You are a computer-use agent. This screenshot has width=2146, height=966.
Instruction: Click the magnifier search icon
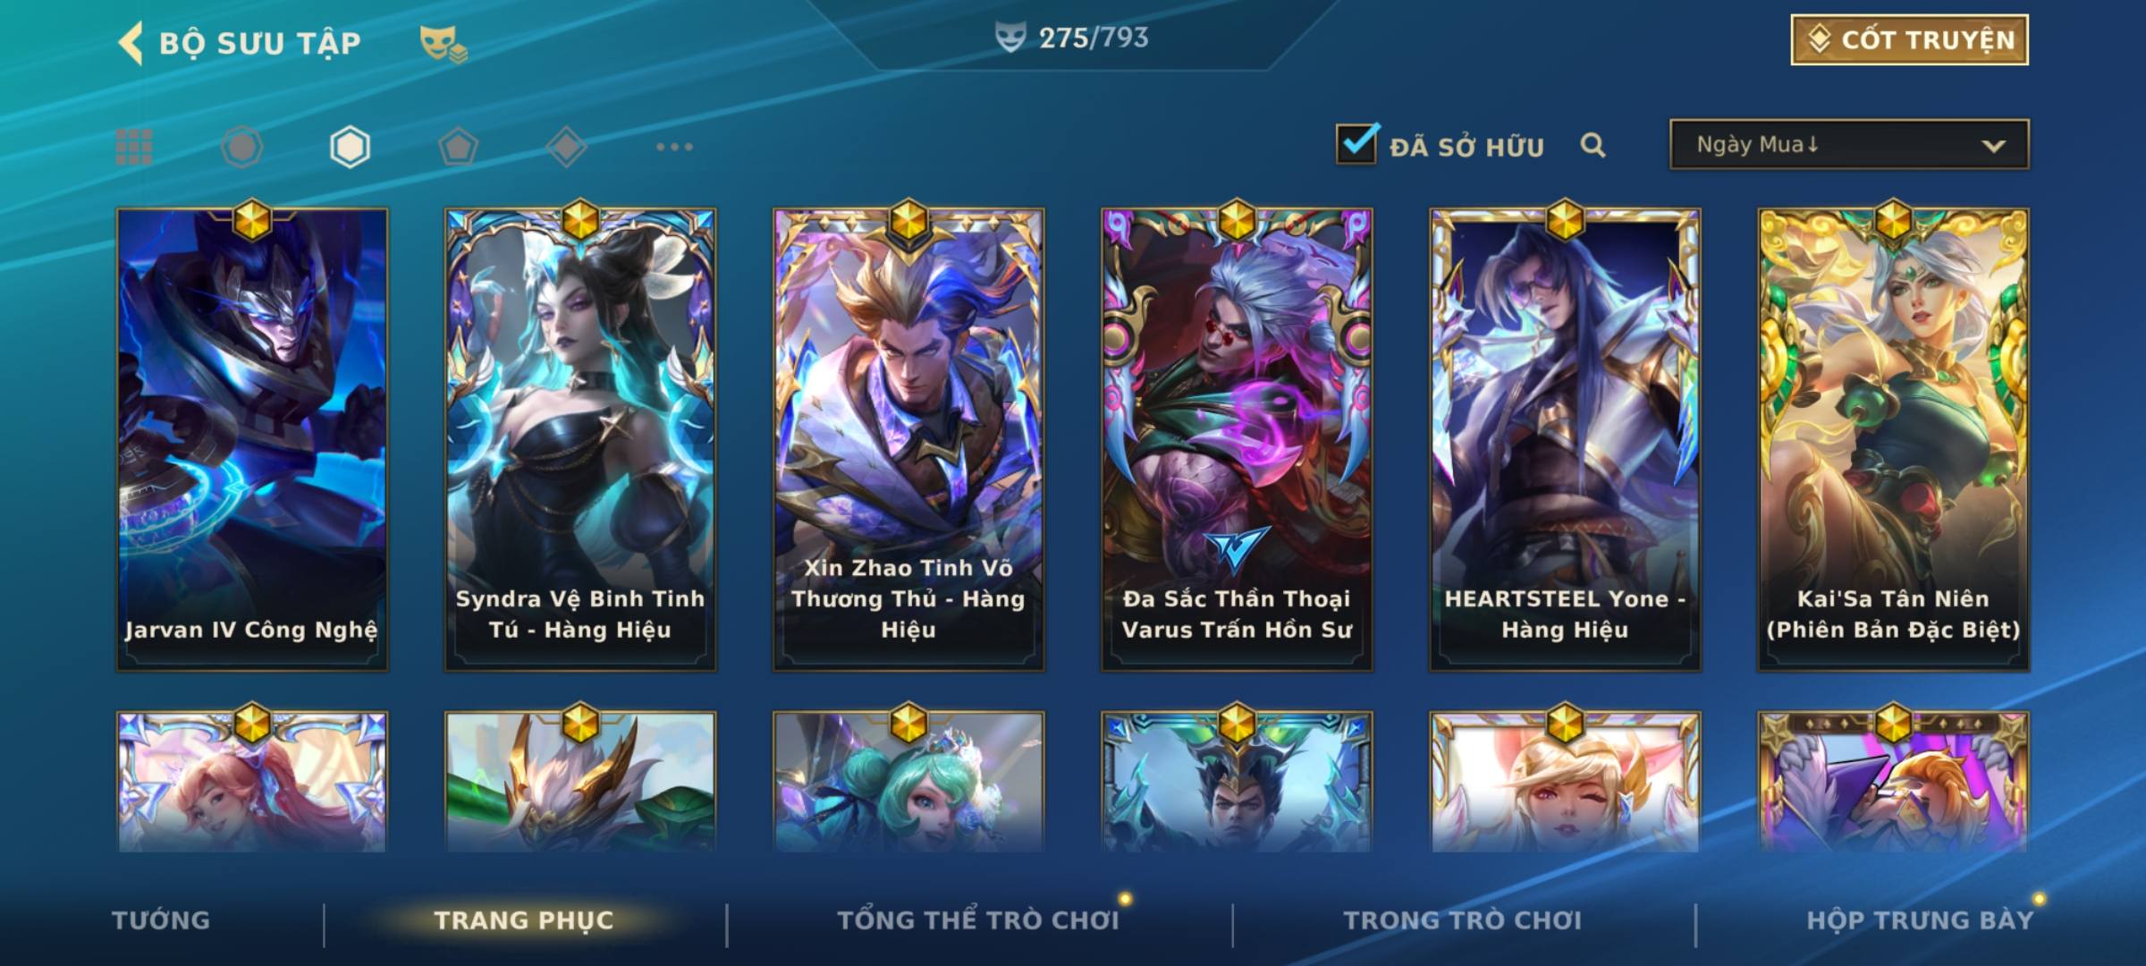tap(1593, 145)
